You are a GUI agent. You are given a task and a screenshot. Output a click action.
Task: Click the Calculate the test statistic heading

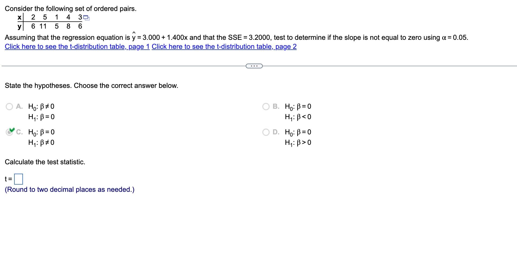(x=45, y=162)
